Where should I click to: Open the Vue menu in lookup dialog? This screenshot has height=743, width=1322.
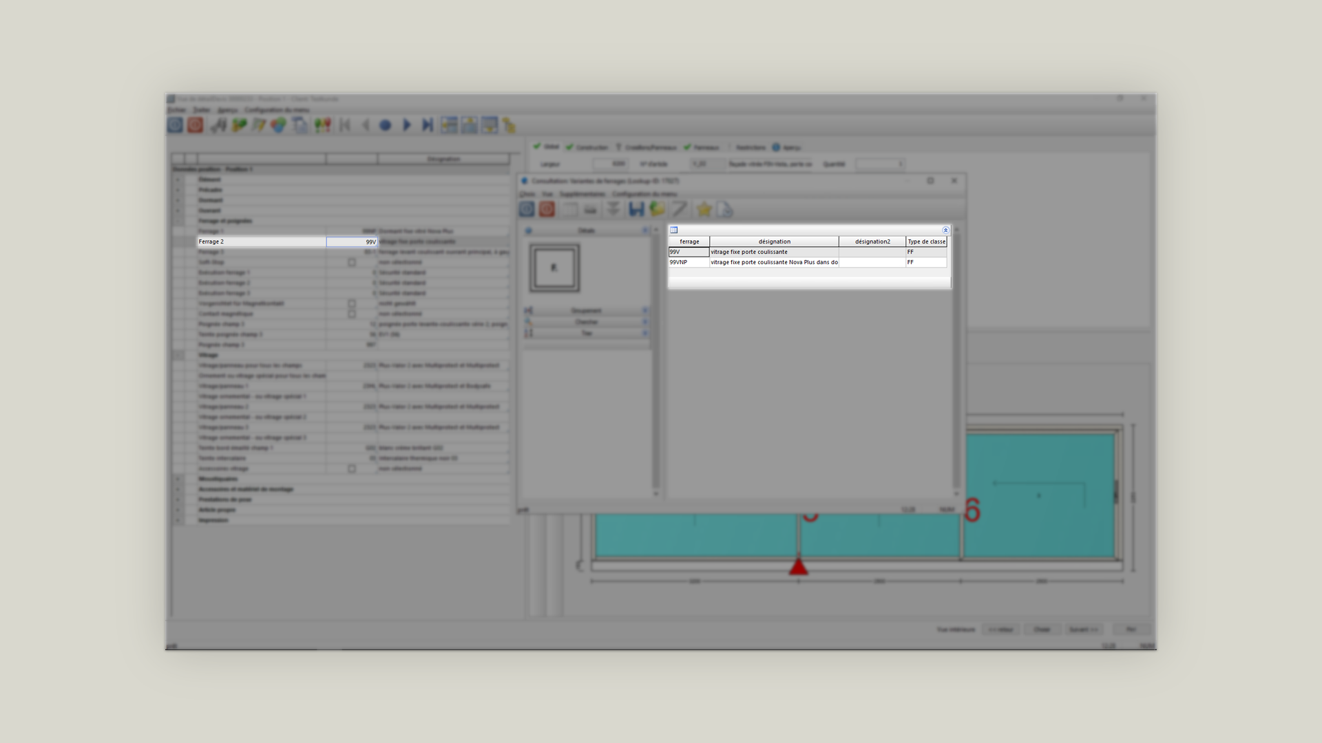click(547, 194)
